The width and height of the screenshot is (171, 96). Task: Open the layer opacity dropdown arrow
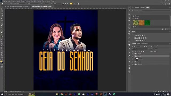pos(157,49)
